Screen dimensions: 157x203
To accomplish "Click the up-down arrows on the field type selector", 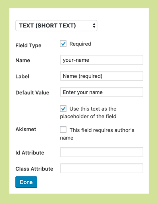I will tap(94, 25).
